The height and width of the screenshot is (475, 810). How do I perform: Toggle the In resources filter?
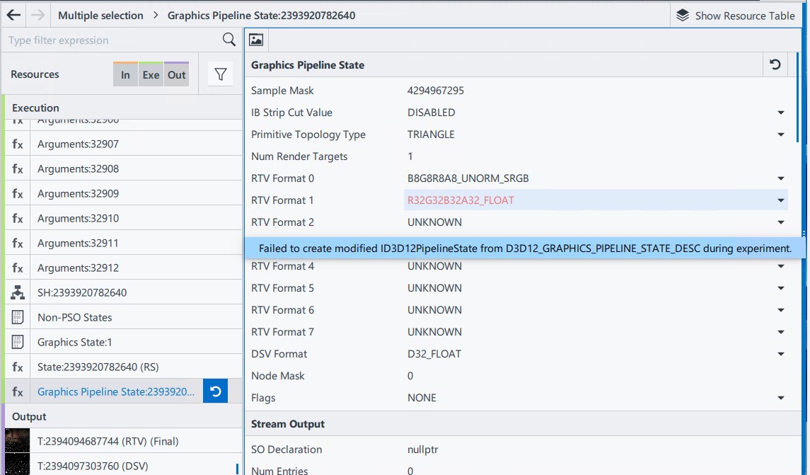125,74
